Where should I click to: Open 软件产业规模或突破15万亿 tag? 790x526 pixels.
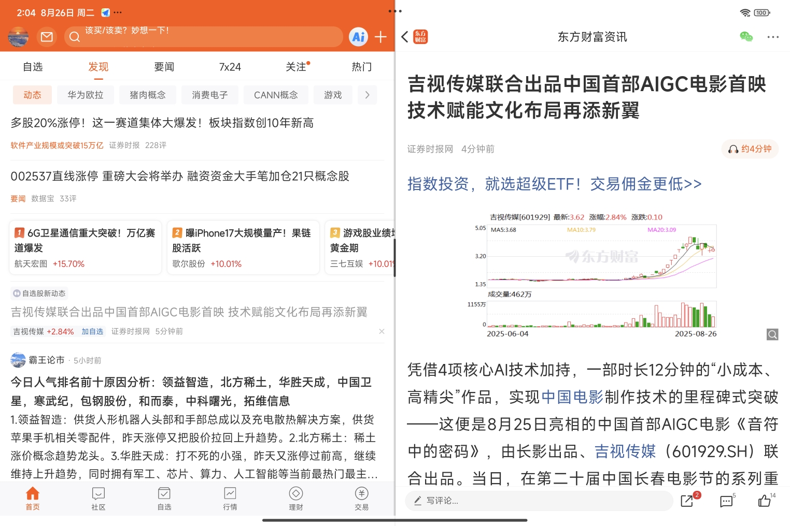coord(57,145)
